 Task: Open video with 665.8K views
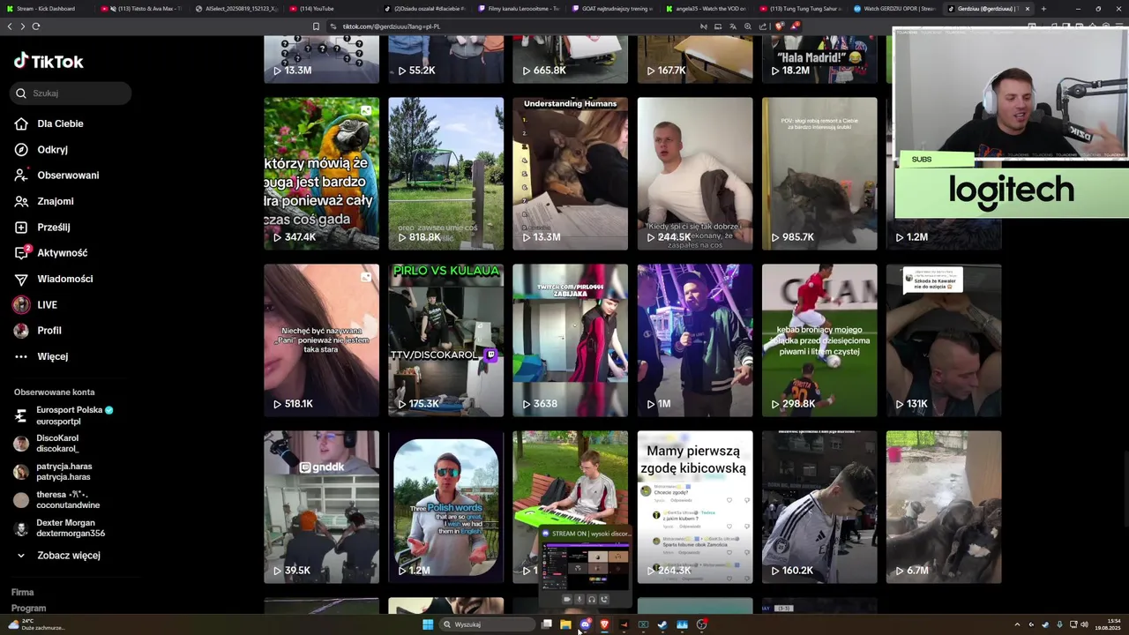570,59
